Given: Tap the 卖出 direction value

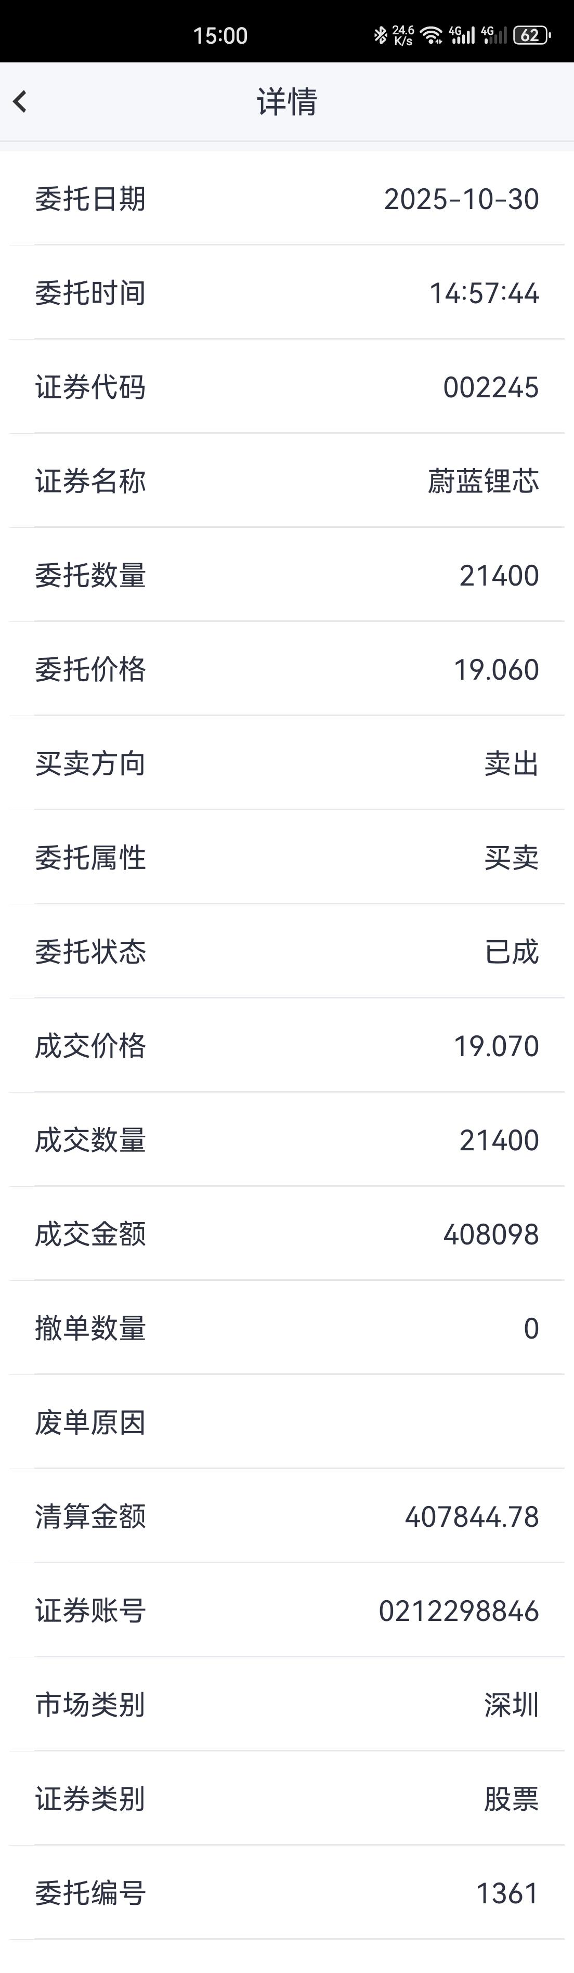Looking at the screenshot, I should tap(511, 763).
